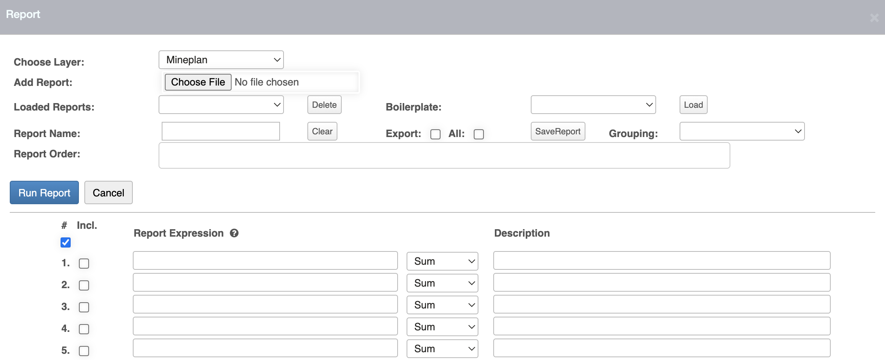
Task: Tick the All checkbox
Action: 478,134
